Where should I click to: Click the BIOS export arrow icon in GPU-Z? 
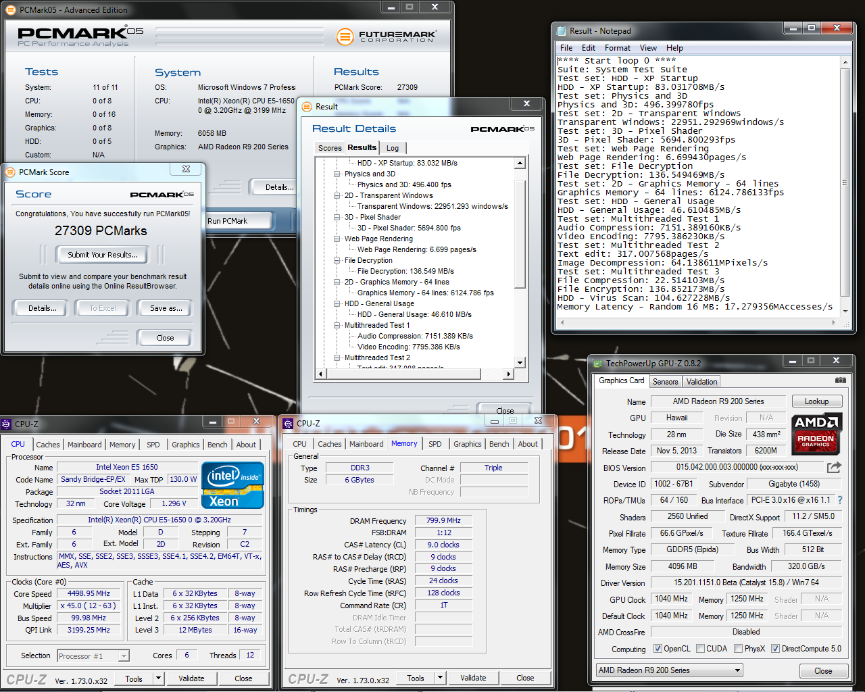click(x=835, y=467)
